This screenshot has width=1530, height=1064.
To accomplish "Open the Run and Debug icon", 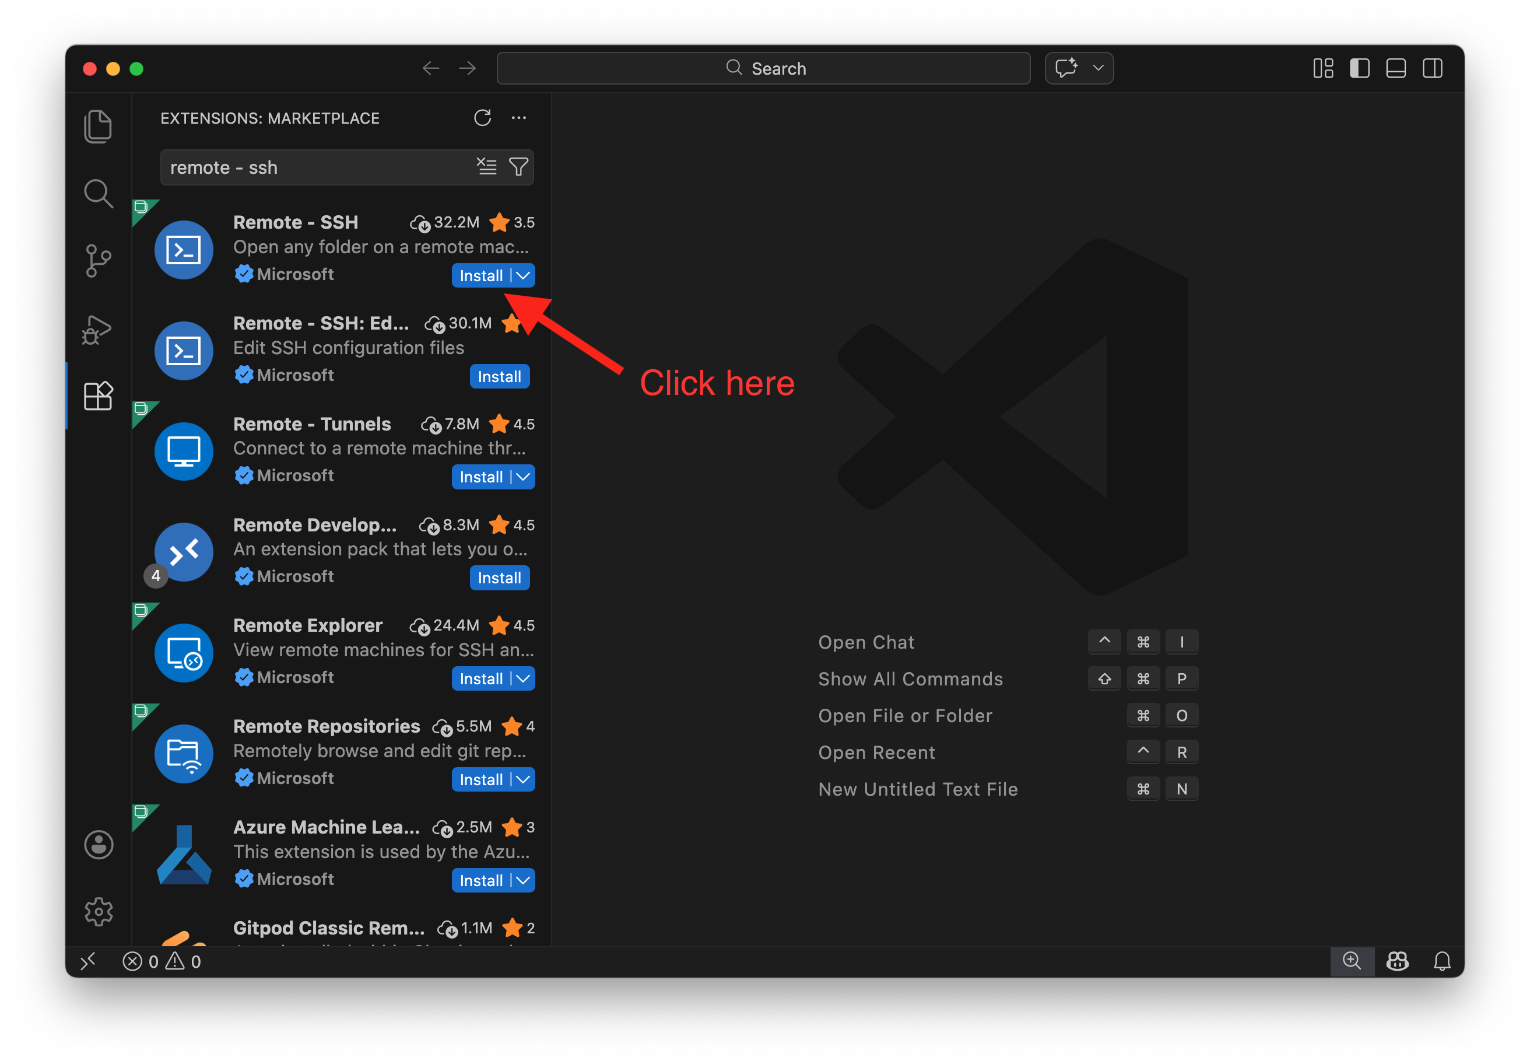I will (98, 328).
